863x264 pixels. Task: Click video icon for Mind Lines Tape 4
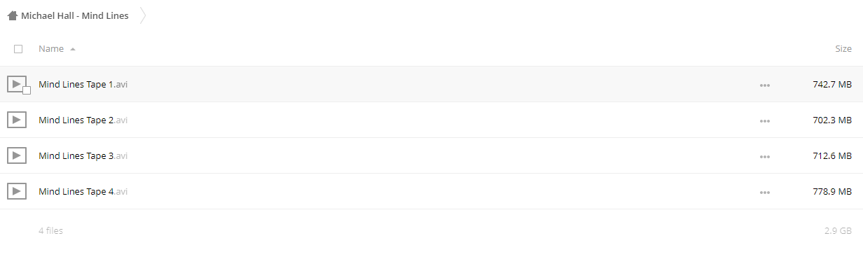click(16, 191)
